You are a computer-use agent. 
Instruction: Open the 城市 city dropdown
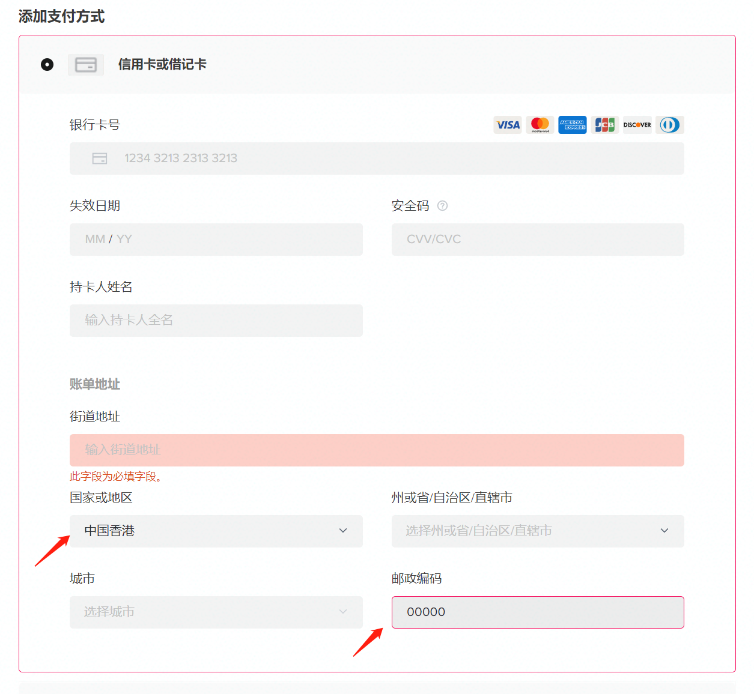(216, 612)
